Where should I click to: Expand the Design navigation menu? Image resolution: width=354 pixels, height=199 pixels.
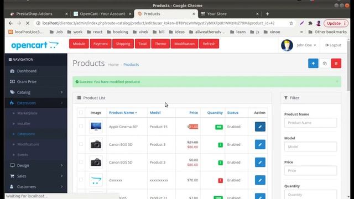[x=36, y=165]
